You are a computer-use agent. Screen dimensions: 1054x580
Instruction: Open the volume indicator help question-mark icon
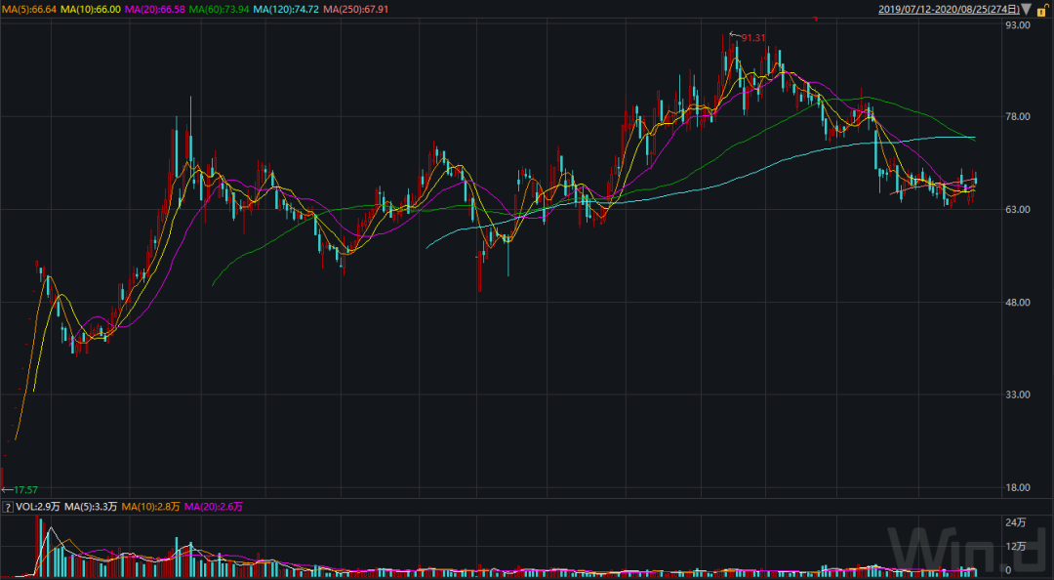[8, 507]
